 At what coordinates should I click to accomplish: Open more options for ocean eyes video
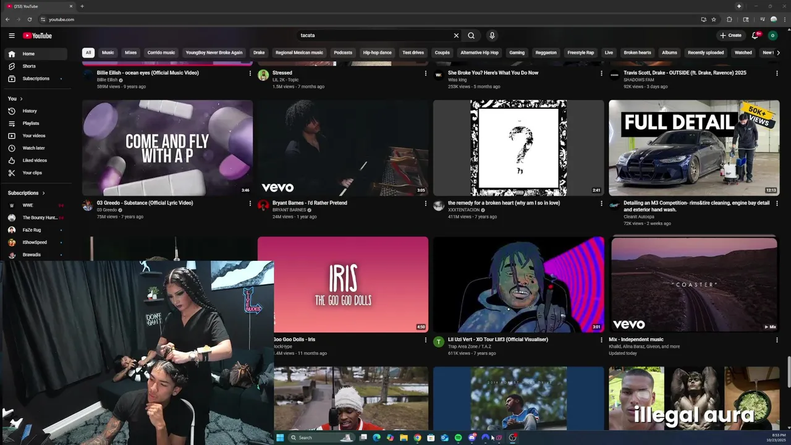pos(250,73)
